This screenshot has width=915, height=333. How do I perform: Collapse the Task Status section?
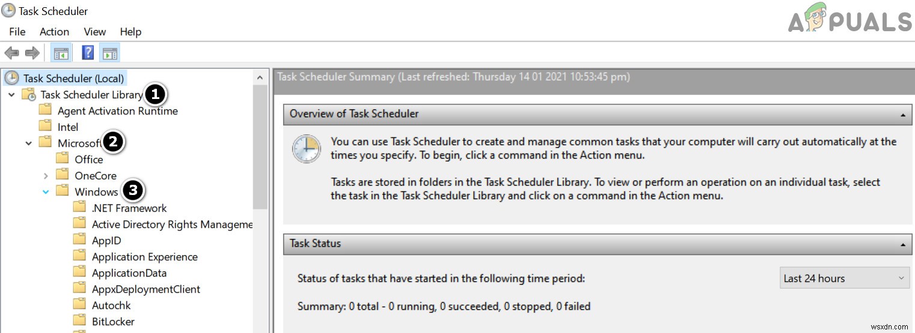902,244
